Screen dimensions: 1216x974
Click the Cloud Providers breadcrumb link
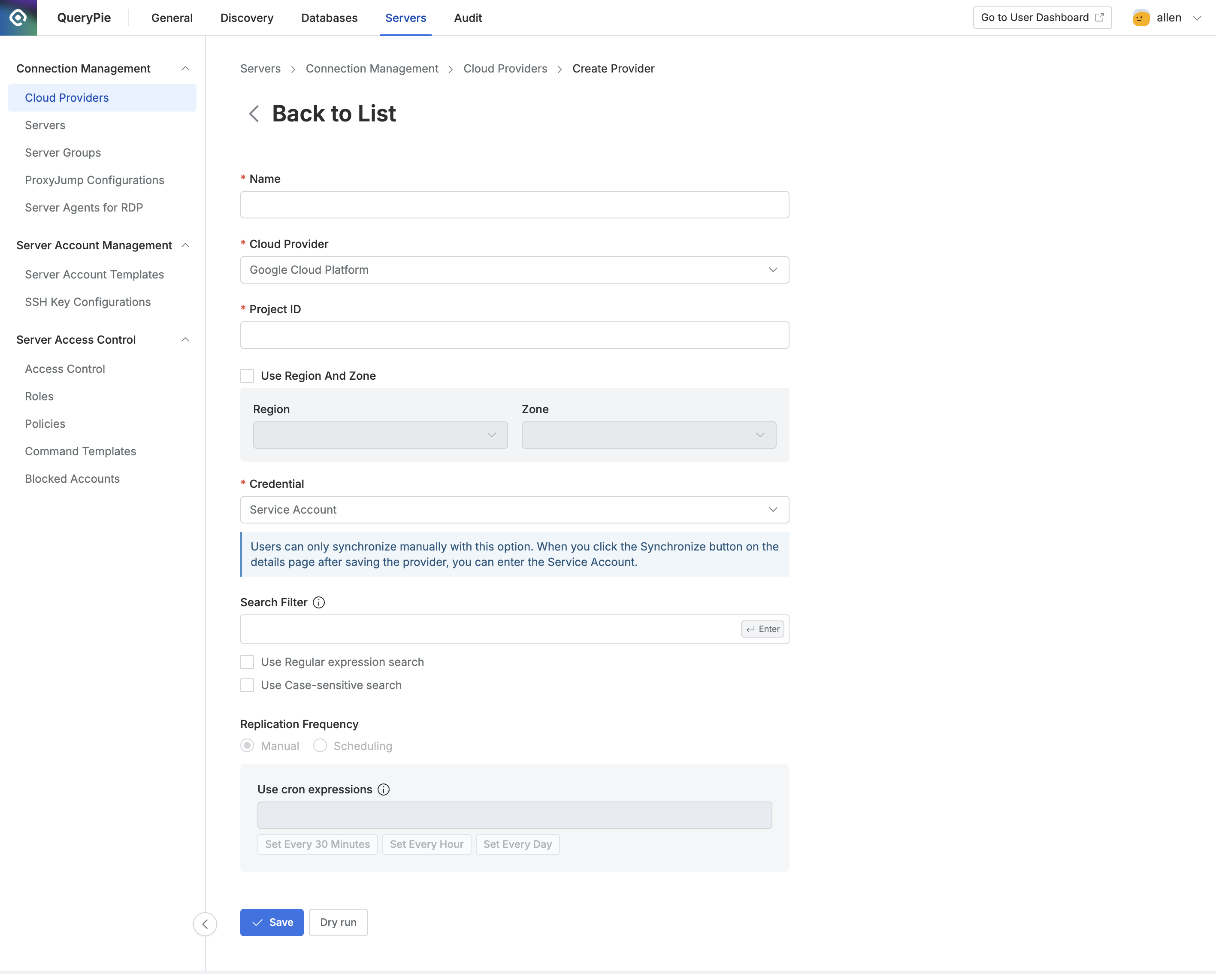(505, 69)
